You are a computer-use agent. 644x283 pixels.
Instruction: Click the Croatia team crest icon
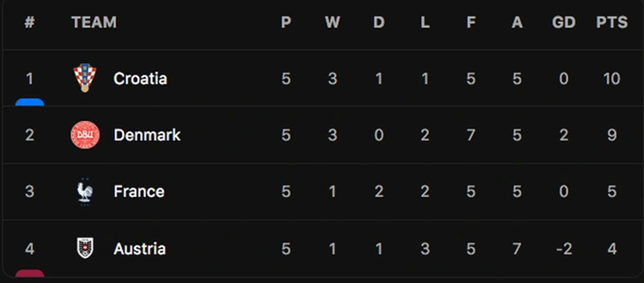coord(84,78)
